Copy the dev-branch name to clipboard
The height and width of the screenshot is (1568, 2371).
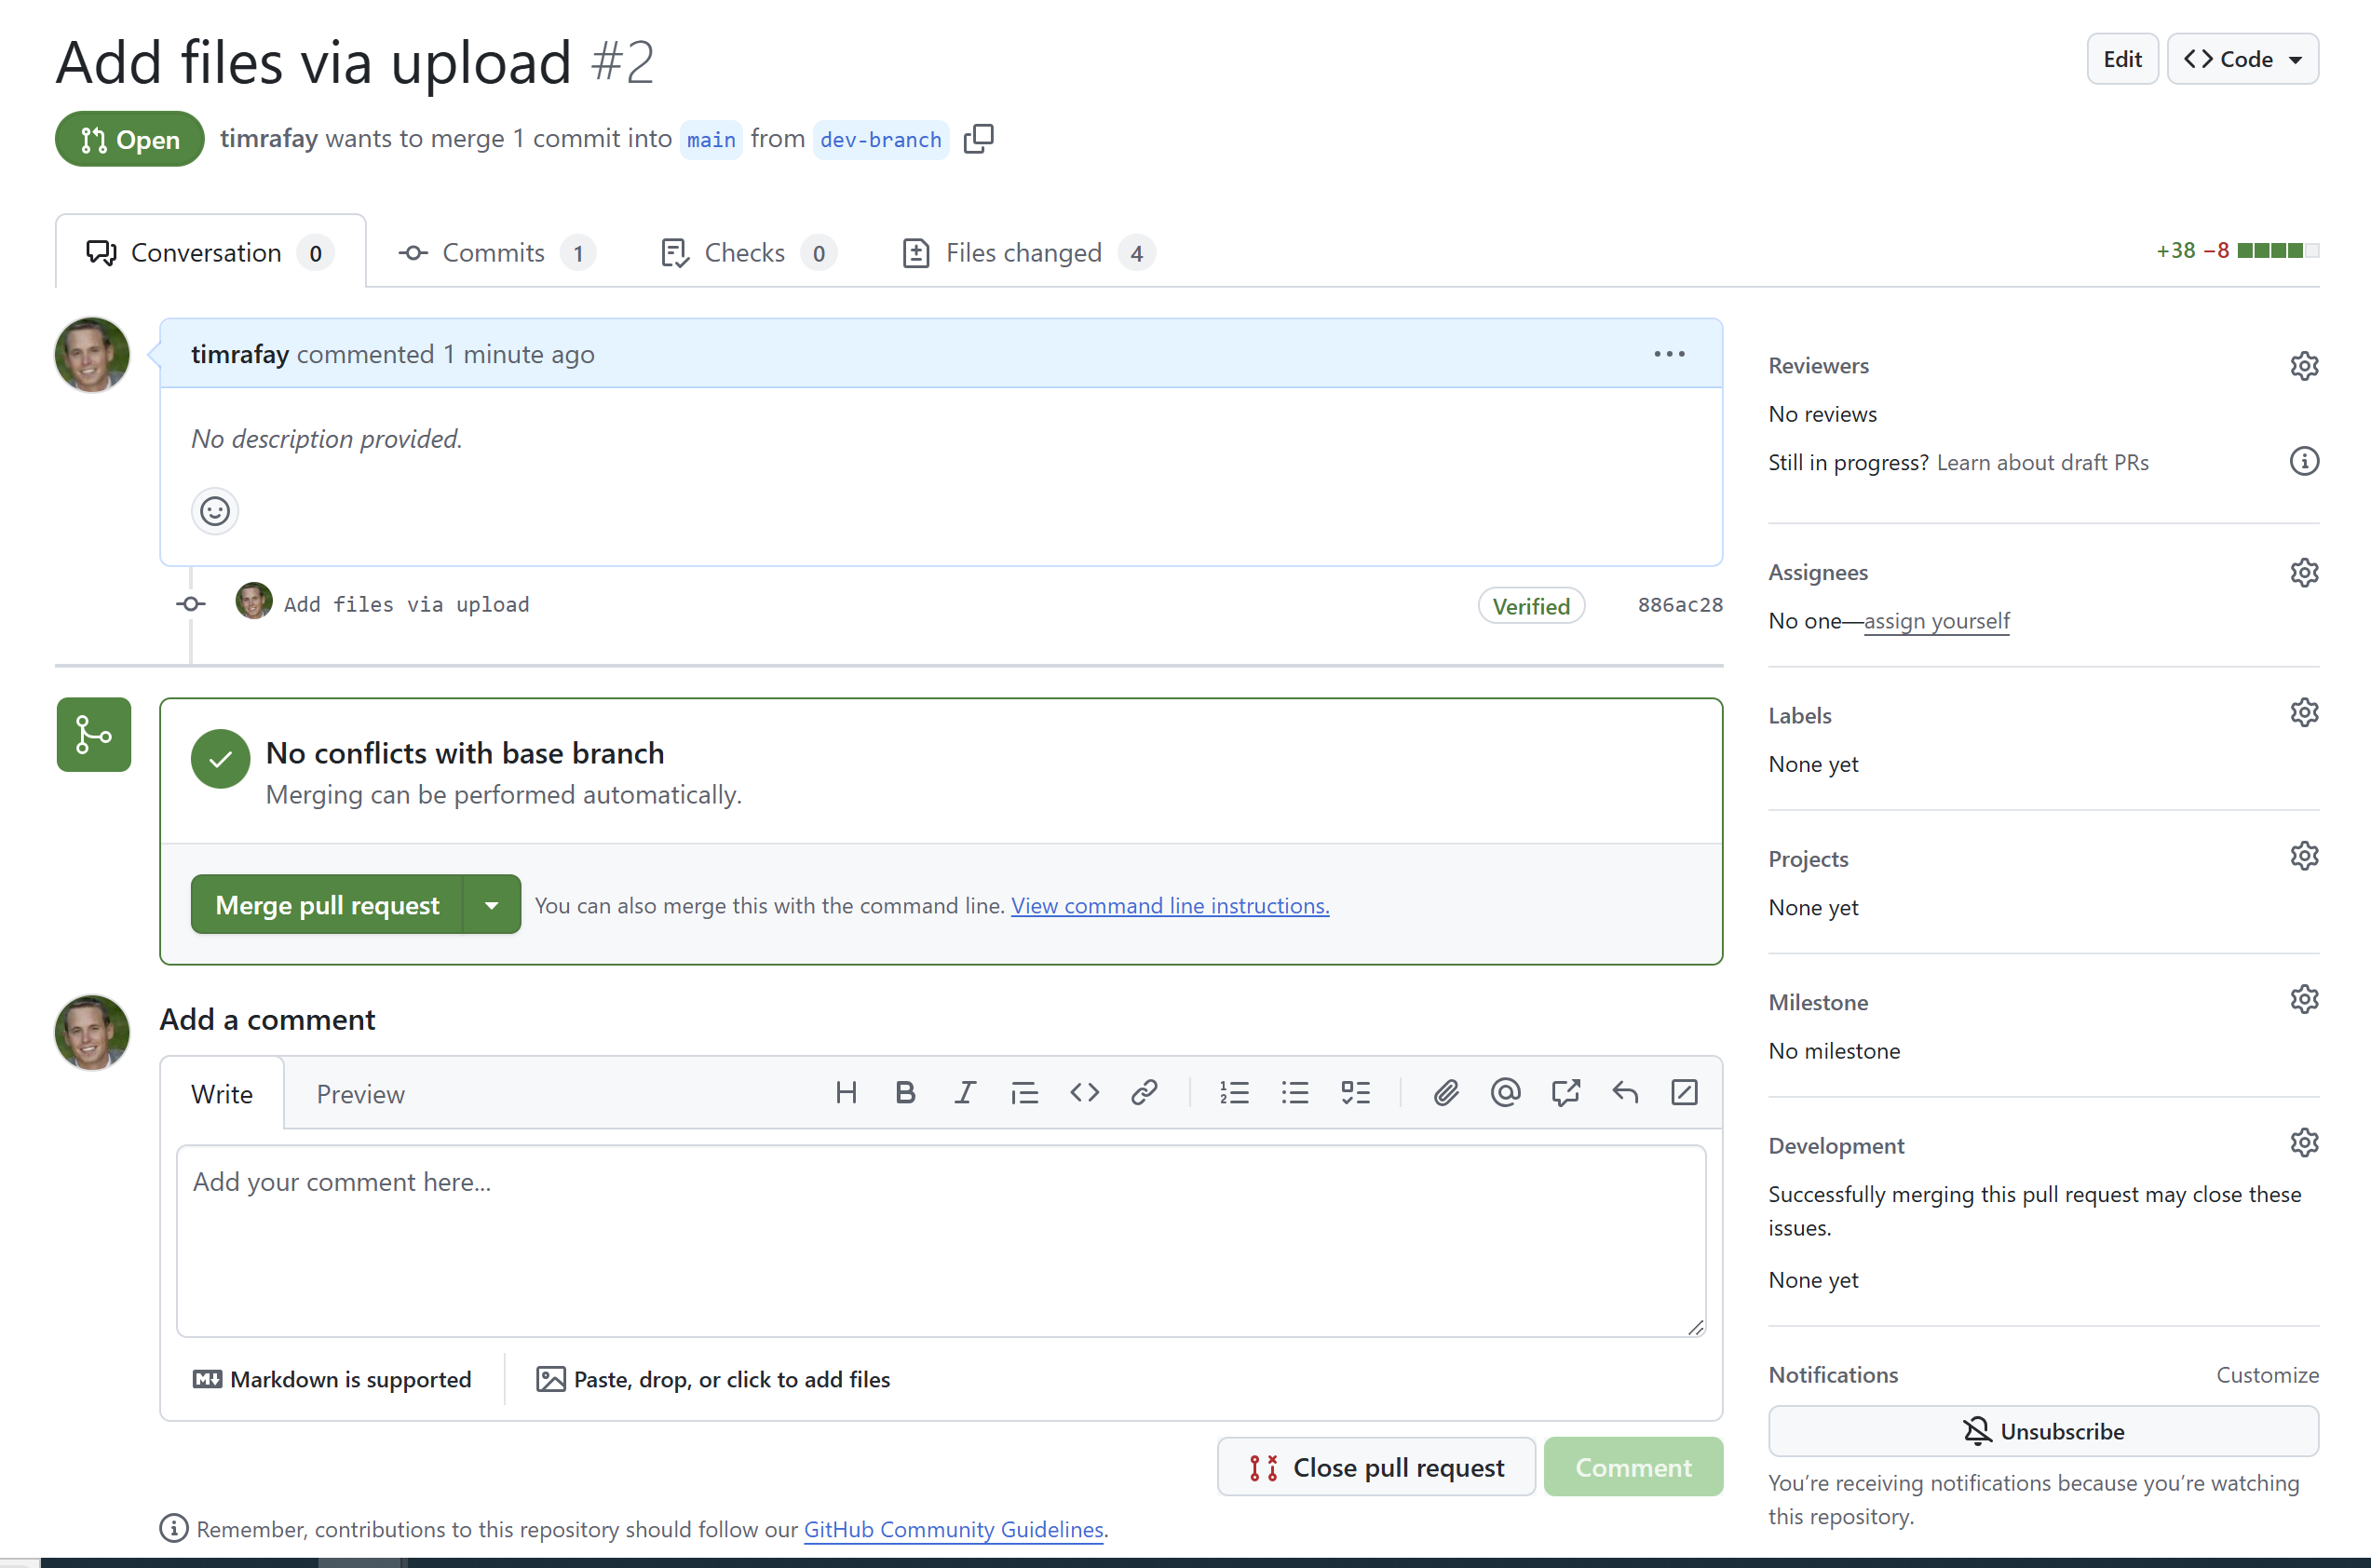[978, 139]
